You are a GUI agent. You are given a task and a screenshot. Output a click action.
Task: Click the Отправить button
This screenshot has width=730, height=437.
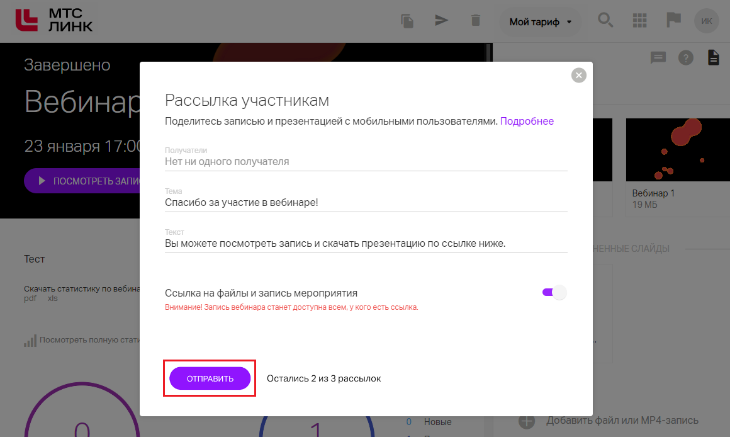point(210,378)
